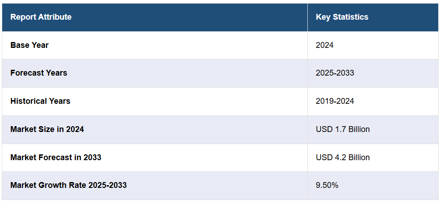Select the Market Forecast in 2033 label
Screen dimensions: 440x204
56,157
